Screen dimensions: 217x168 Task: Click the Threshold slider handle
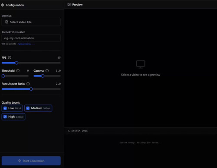tap(3, 76)
